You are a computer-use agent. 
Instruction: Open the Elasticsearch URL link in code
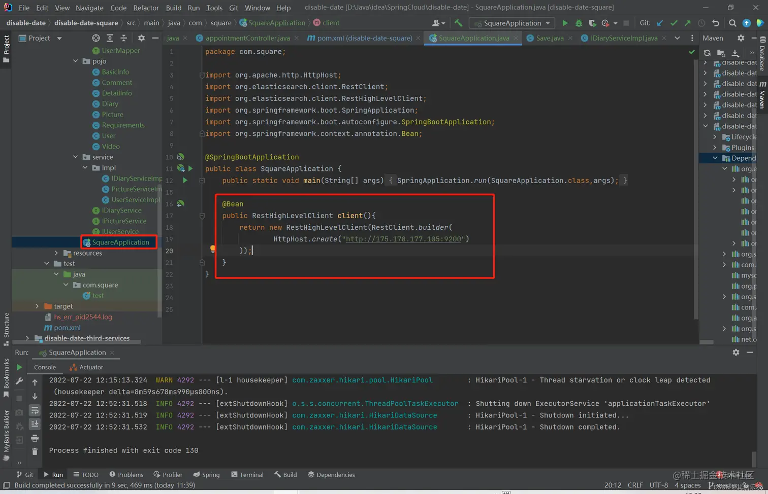(x=403, y=239)
